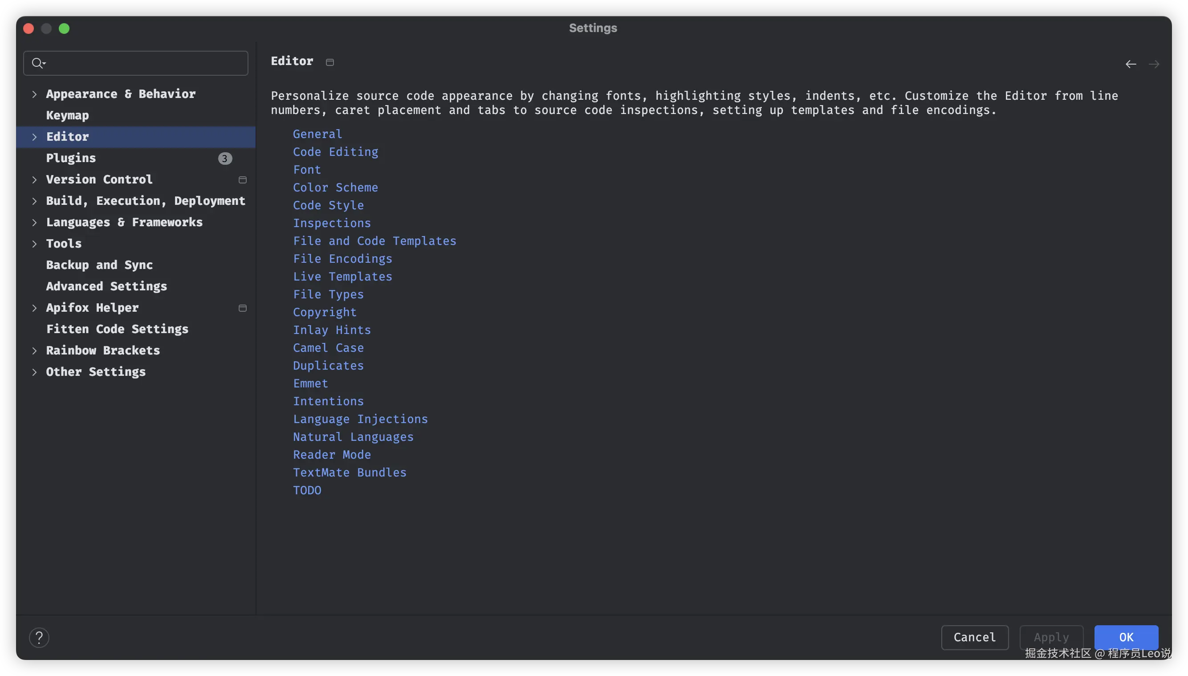Expand the Editor tree node

pos(34,137)
